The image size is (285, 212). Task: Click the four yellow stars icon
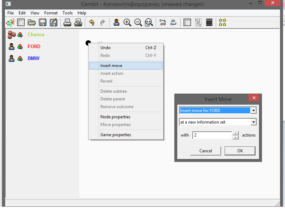click(223, 22)
